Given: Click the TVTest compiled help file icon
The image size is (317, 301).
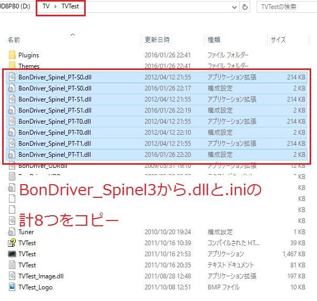Looking at the screenshot, I should tap(12, 243).
